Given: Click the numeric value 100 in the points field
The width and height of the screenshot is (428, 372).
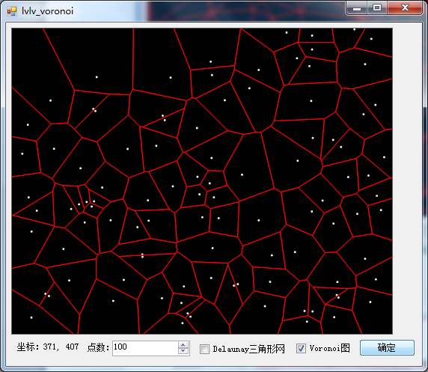Looking at the screenshot, I should point(120,347).
